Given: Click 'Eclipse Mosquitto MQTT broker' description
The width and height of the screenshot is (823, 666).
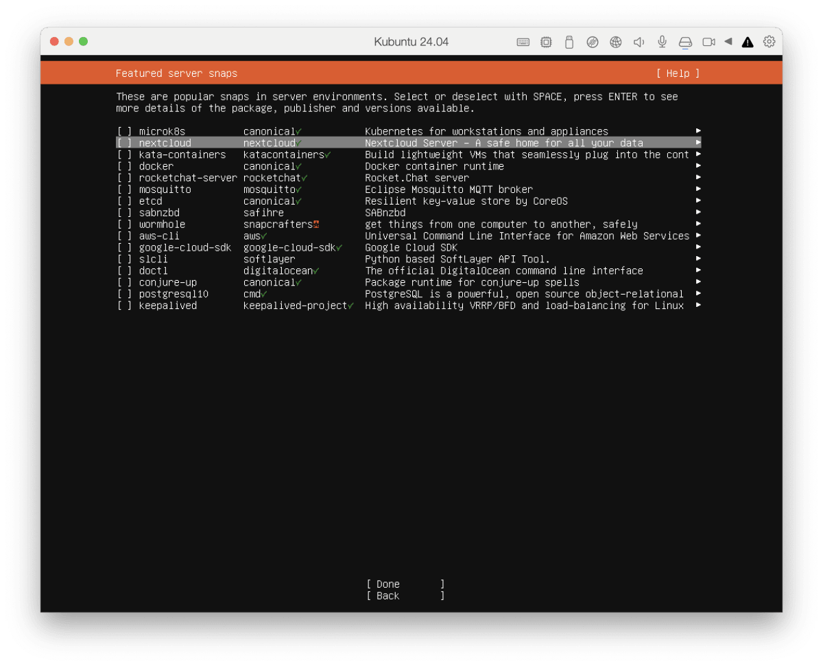Looking at the screenshot, I should tap(449, 190).
